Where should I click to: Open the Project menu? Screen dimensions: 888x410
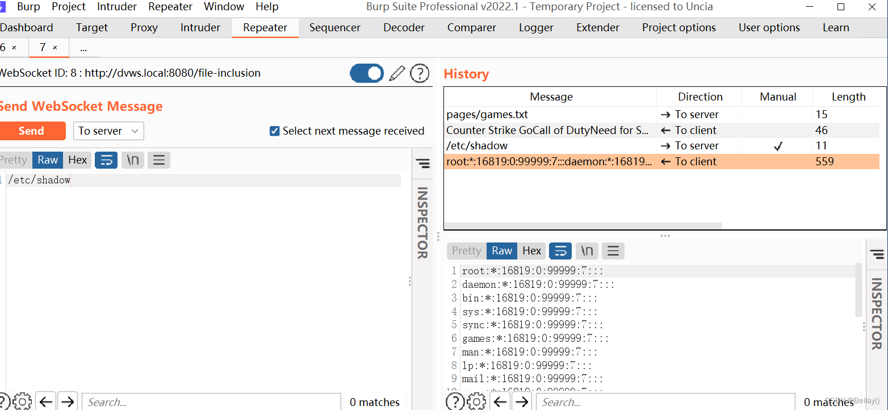click(69, 7)
